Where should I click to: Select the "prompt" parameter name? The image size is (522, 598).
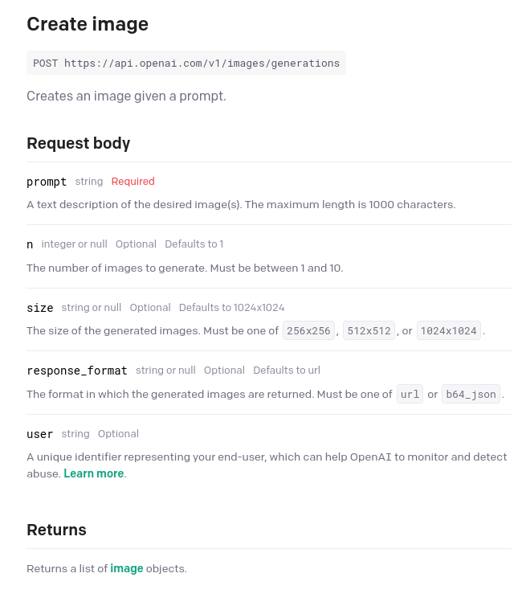pyautogui.click(x=47, y=182)
